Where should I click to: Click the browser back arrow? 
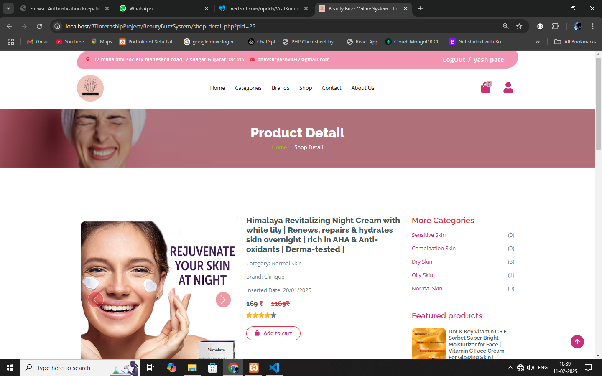[9, 26]
